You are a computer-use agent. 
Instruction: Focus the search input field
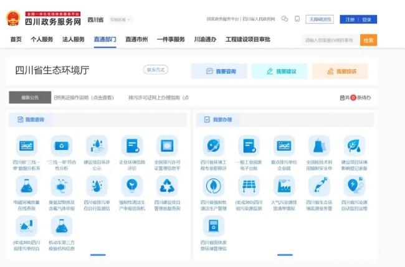click(x=331, y=40)
